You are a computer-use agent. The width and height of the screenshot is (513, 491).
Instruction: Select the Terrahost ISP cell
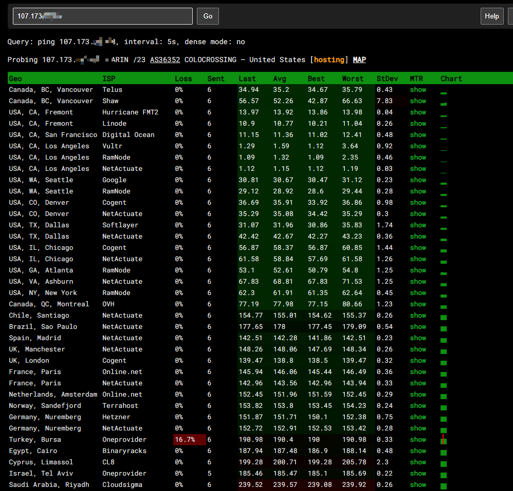120,406
